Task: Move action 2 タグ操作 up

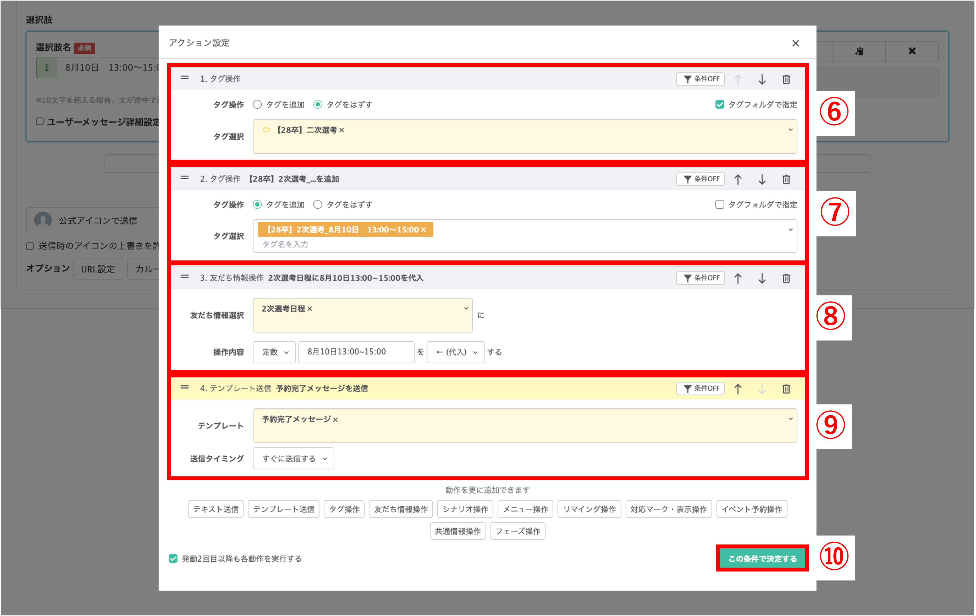Action: point(738,180)
